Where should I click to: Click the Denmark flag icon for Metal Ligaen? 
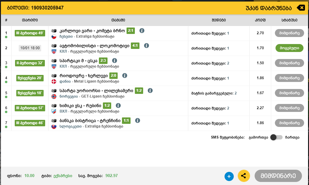click(54, 81)
